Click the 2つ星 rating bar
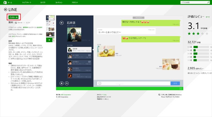 tap(201, 57)
